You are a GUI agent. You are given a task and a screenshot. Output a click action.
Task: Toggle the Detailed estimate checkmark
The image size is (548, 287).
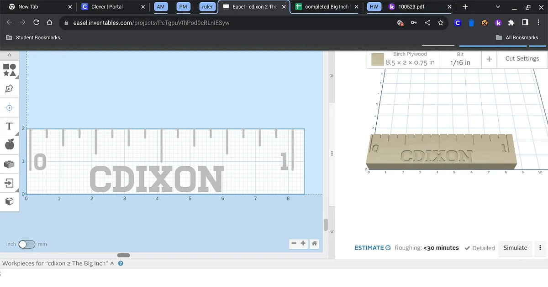coord(479,248)
